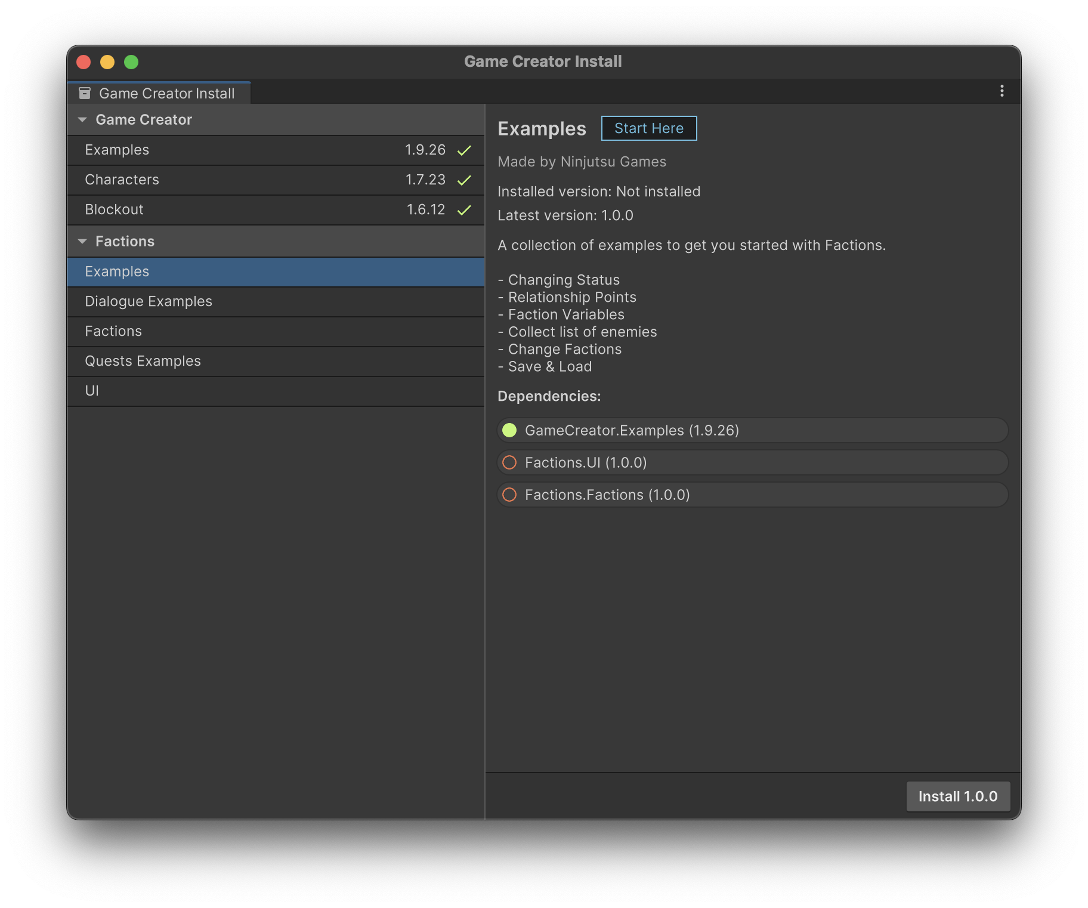Click the checkmark next to Blockout 1.6.12

(x=464, y=210)
